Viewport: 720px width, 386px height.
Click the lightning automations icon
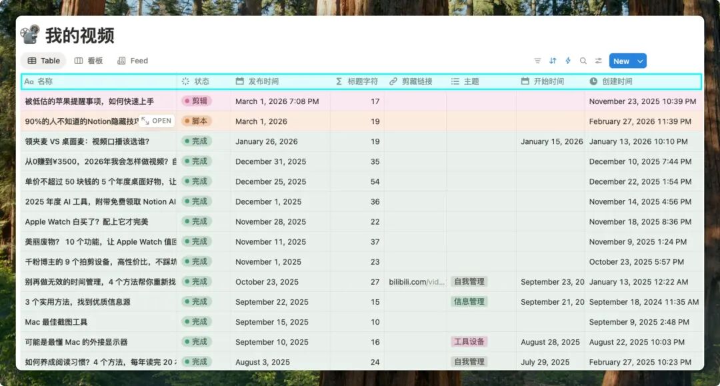click(x=568, y=61)
